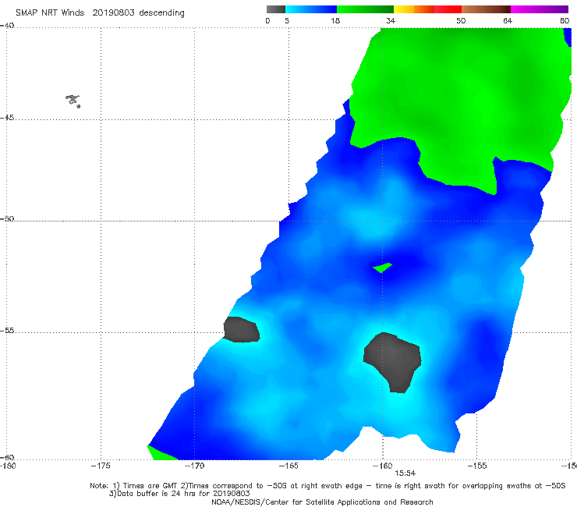
Task: Click the note line starting 'Note: 1) Times are GMT'
Action: 327,486
